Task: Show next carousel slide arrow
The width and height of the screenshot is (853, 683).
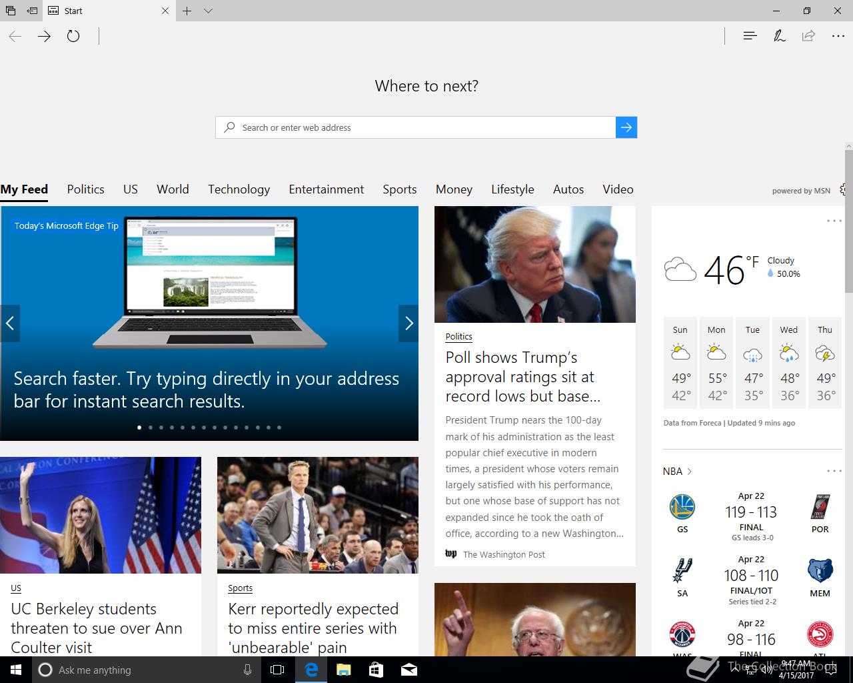Action: pyautogui.click(x=409, y=323)
